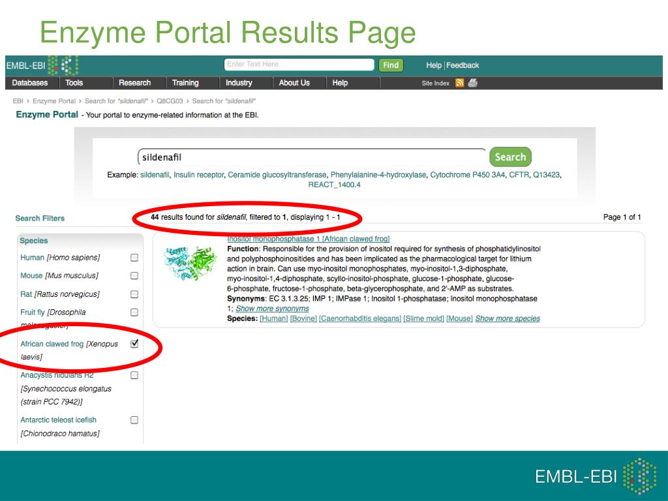
Task: Open the Help link in the top header
Action: point(434,65)
